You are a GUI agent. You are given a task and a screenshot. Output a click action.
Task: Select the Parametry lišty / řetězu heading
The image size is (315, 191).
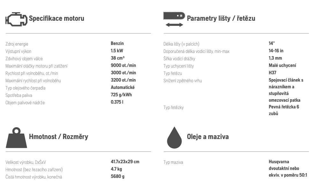[x=221, y=18]
